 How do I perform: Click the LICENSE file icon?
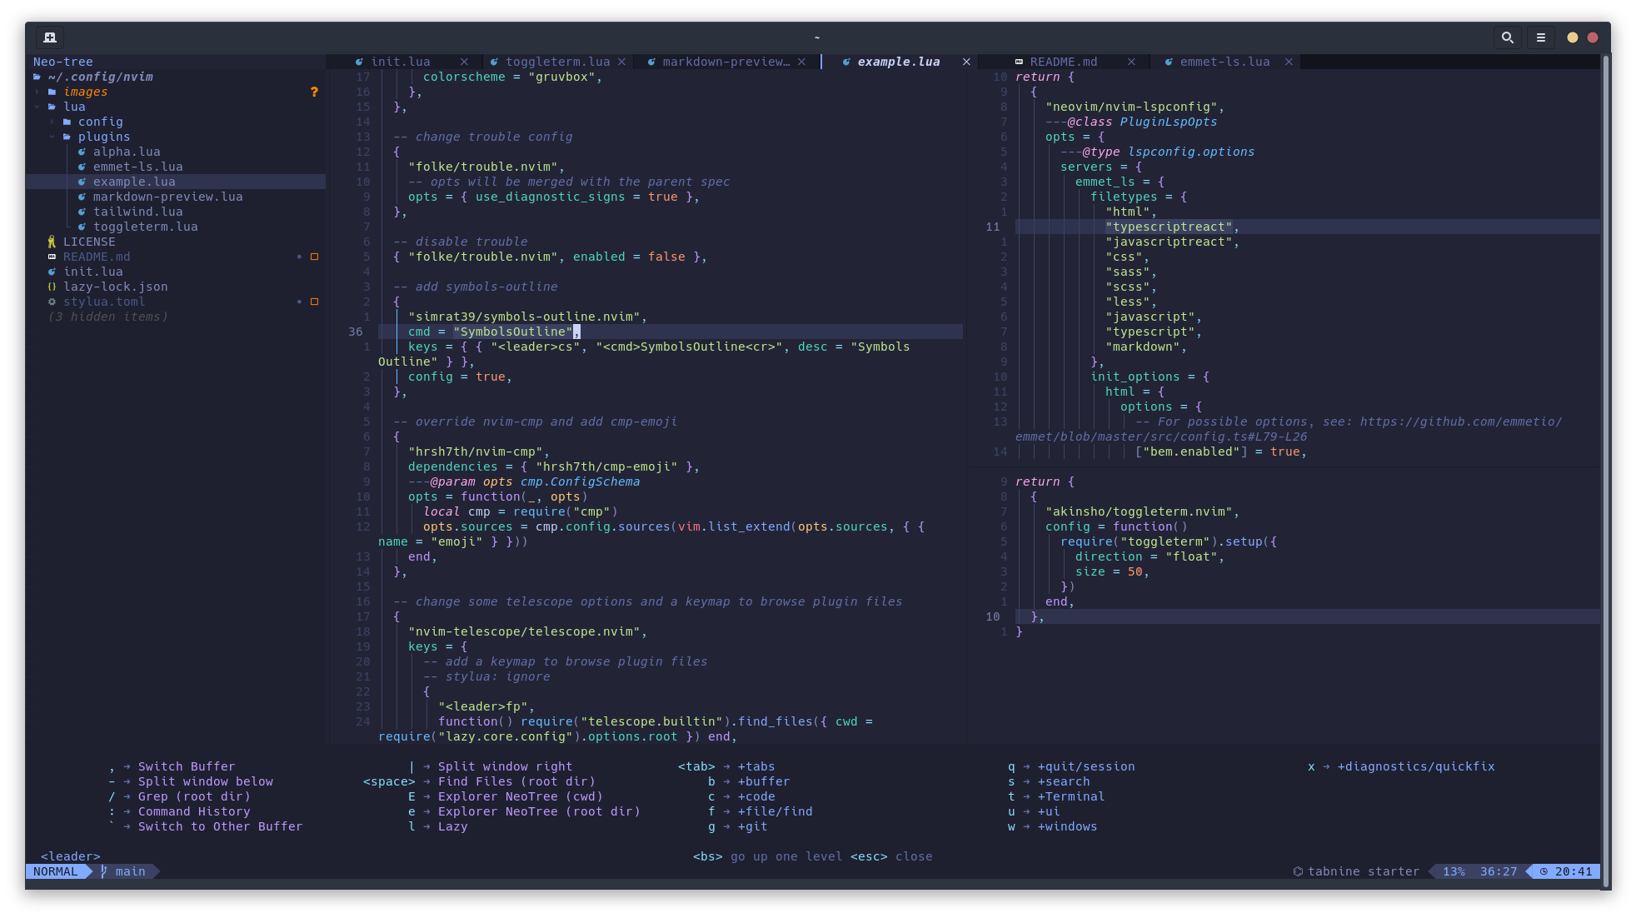click(52, 242)
